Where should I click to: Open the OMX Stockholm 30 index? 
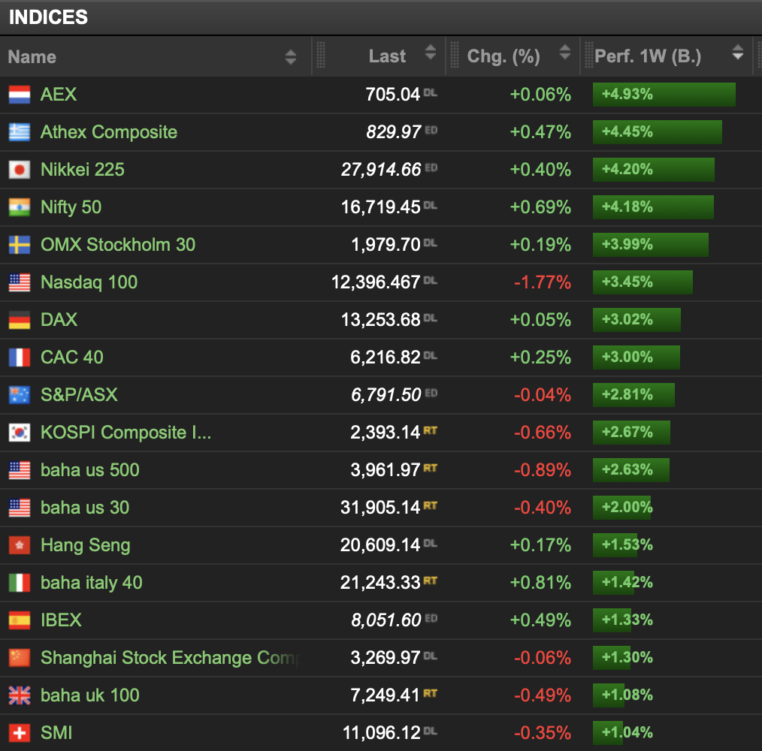point(118,245)
